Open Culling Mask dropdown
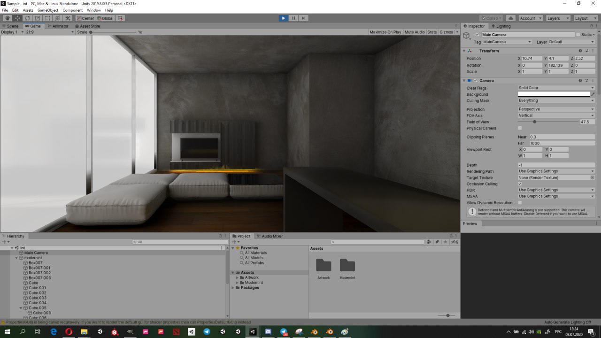 click(556, 100)
